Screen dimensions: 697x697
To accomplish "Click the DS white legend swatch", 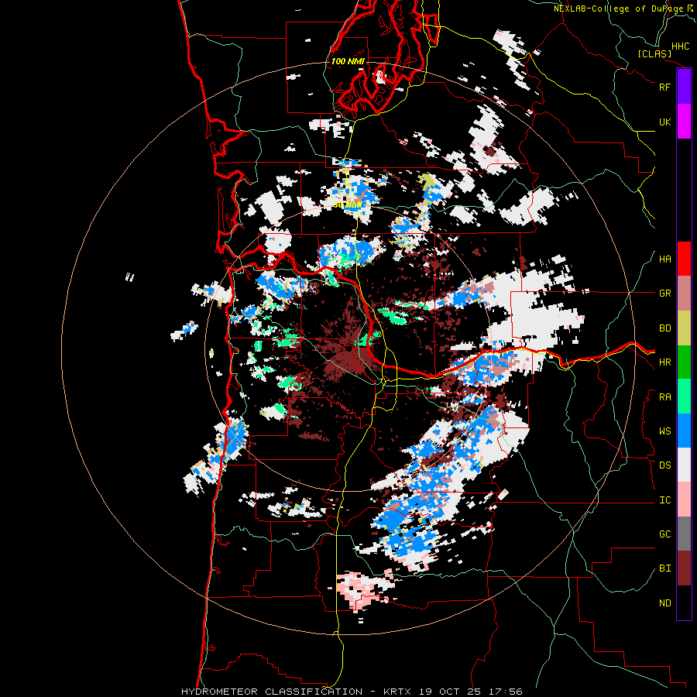I will [x=684, y=465].
